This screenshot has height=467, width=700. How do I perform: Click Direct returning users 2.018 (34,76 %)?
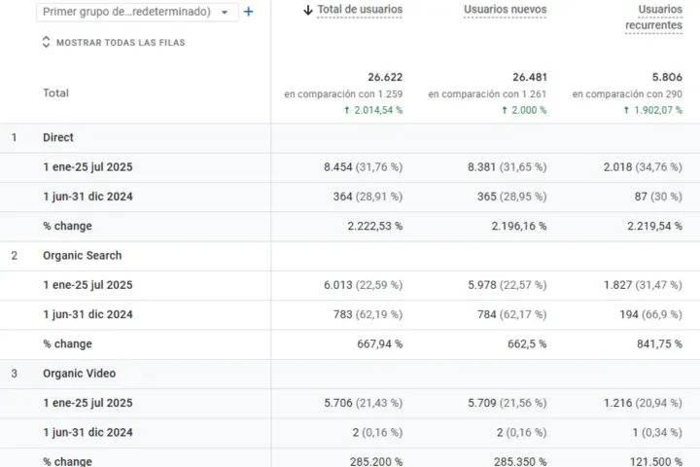point(643,167)
